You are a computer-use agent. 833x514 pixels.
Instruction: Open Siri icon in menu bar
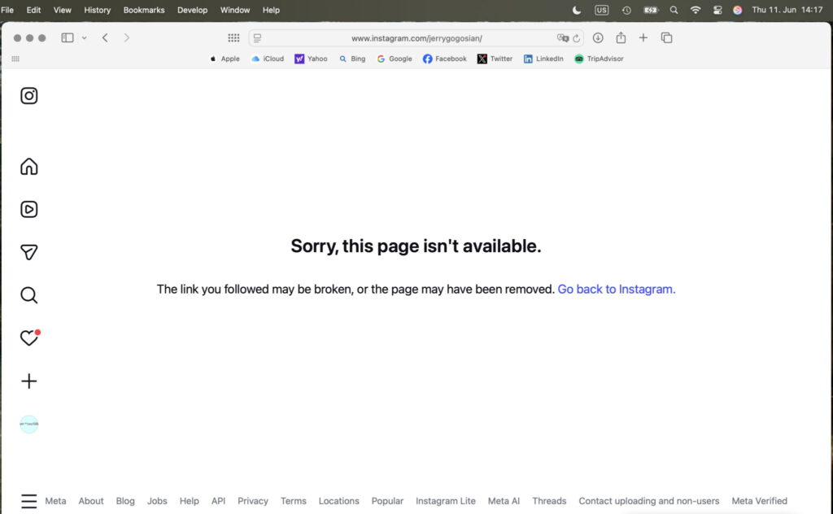tap(737, 10)
